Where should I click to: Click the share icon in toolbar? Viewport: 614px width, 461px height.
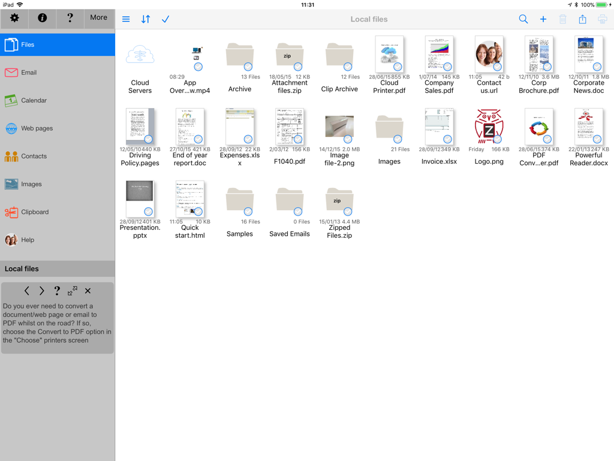click(x=582, y=19)
